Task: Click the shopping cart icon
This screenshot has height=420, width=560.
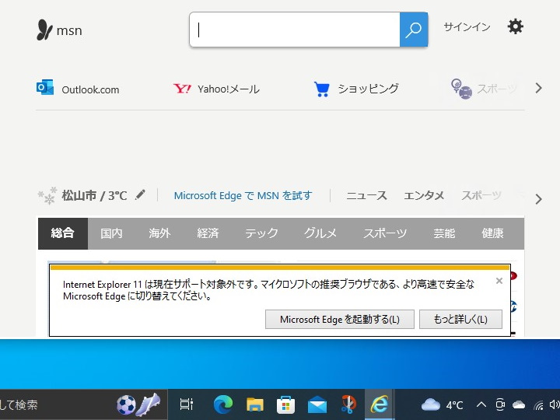Action: coord(322,89)
